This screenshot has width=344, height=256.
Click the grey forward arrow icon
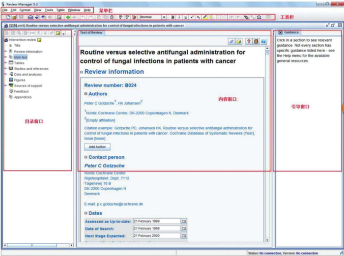[x=74, y=17]
